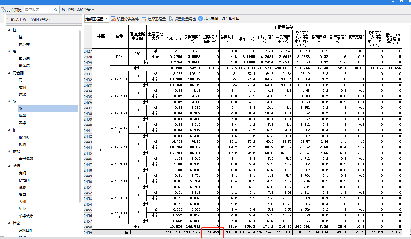Click the 混凝土强度等级 column header
Image resolution: width=411 pixels, height=239 pixels.
point(137,36)
